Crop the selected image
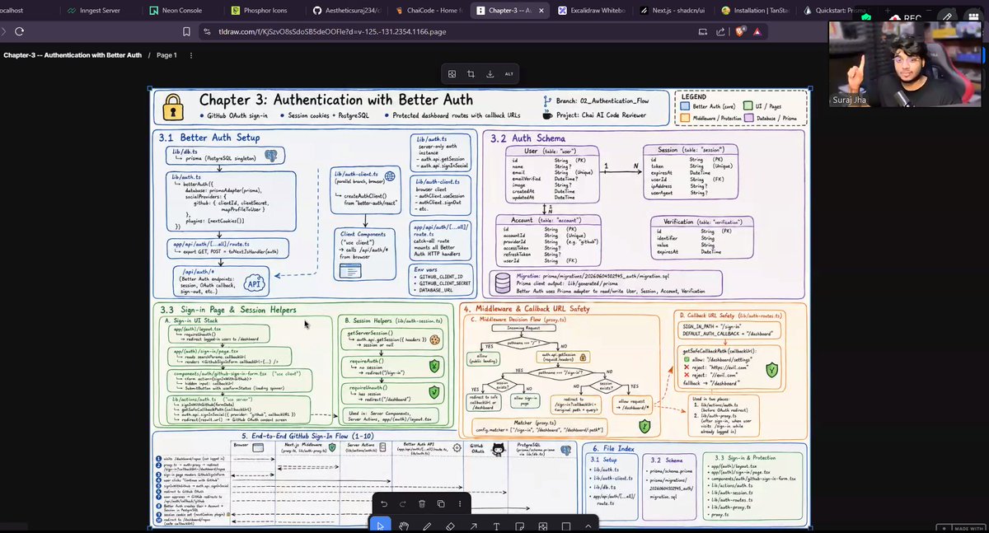 [x=471, y=73]
